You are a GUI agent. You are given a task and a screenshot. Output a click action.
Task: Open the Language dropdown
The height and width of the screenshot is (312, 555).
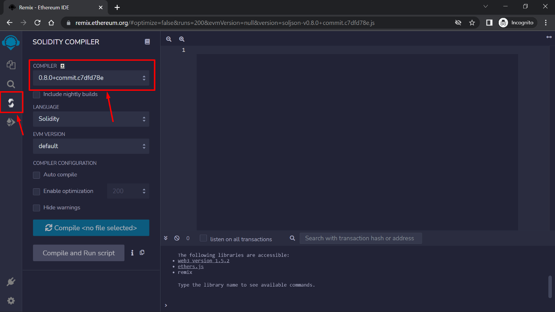(x=91, y=119)
